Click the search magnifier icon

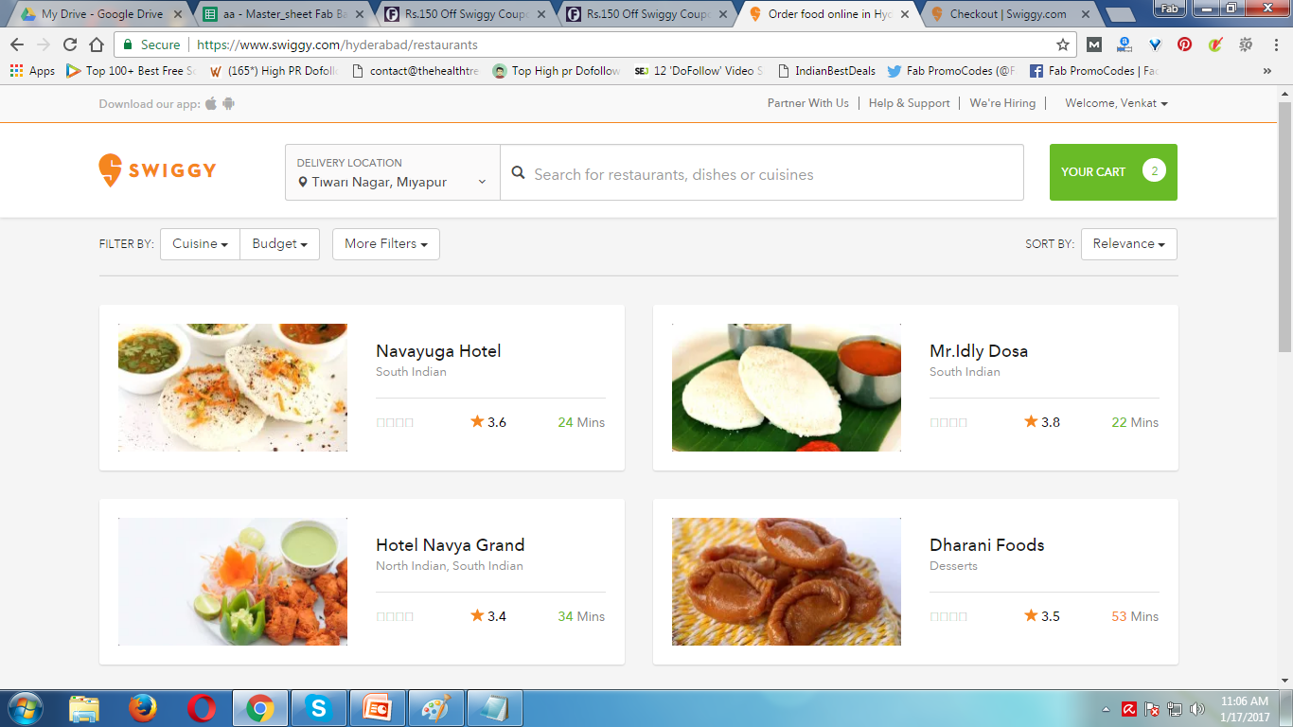(x=518, y=173)
